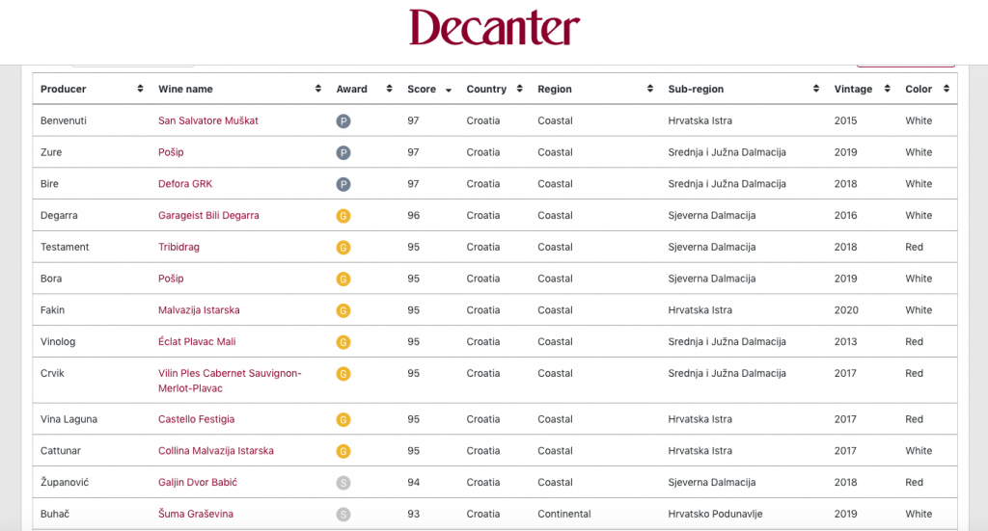The height and width of the screenshot is (531, 988).
Task: Click Gold award badge for Castello Festigia
Action: click(343, 419)
